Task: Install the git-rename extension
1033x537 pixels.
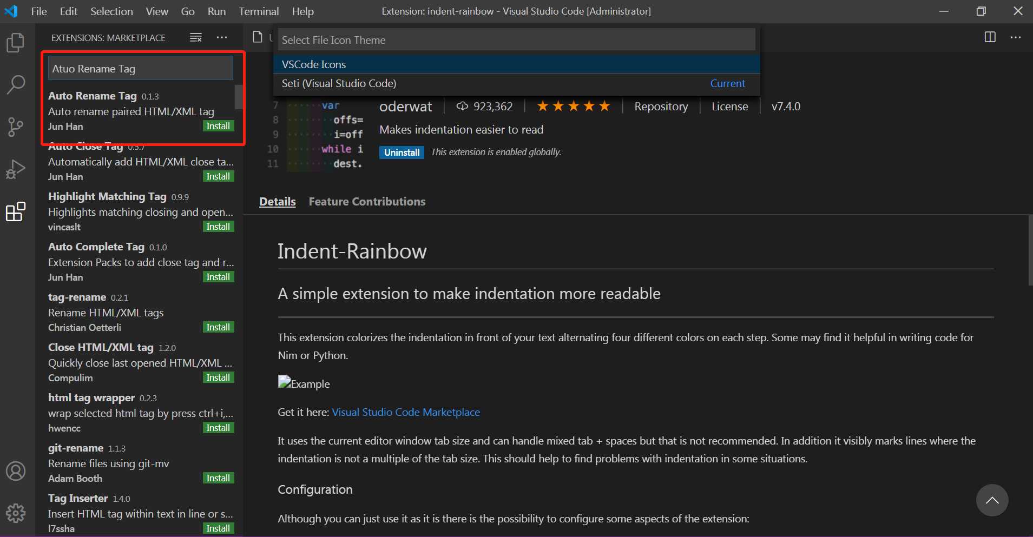Action: [219, 478]
